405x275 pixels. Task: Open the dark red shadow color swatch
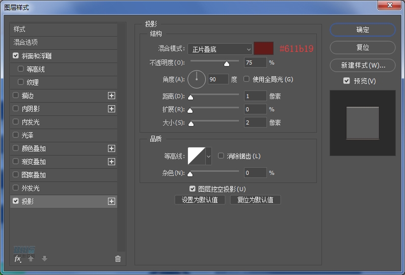(264, 49)
